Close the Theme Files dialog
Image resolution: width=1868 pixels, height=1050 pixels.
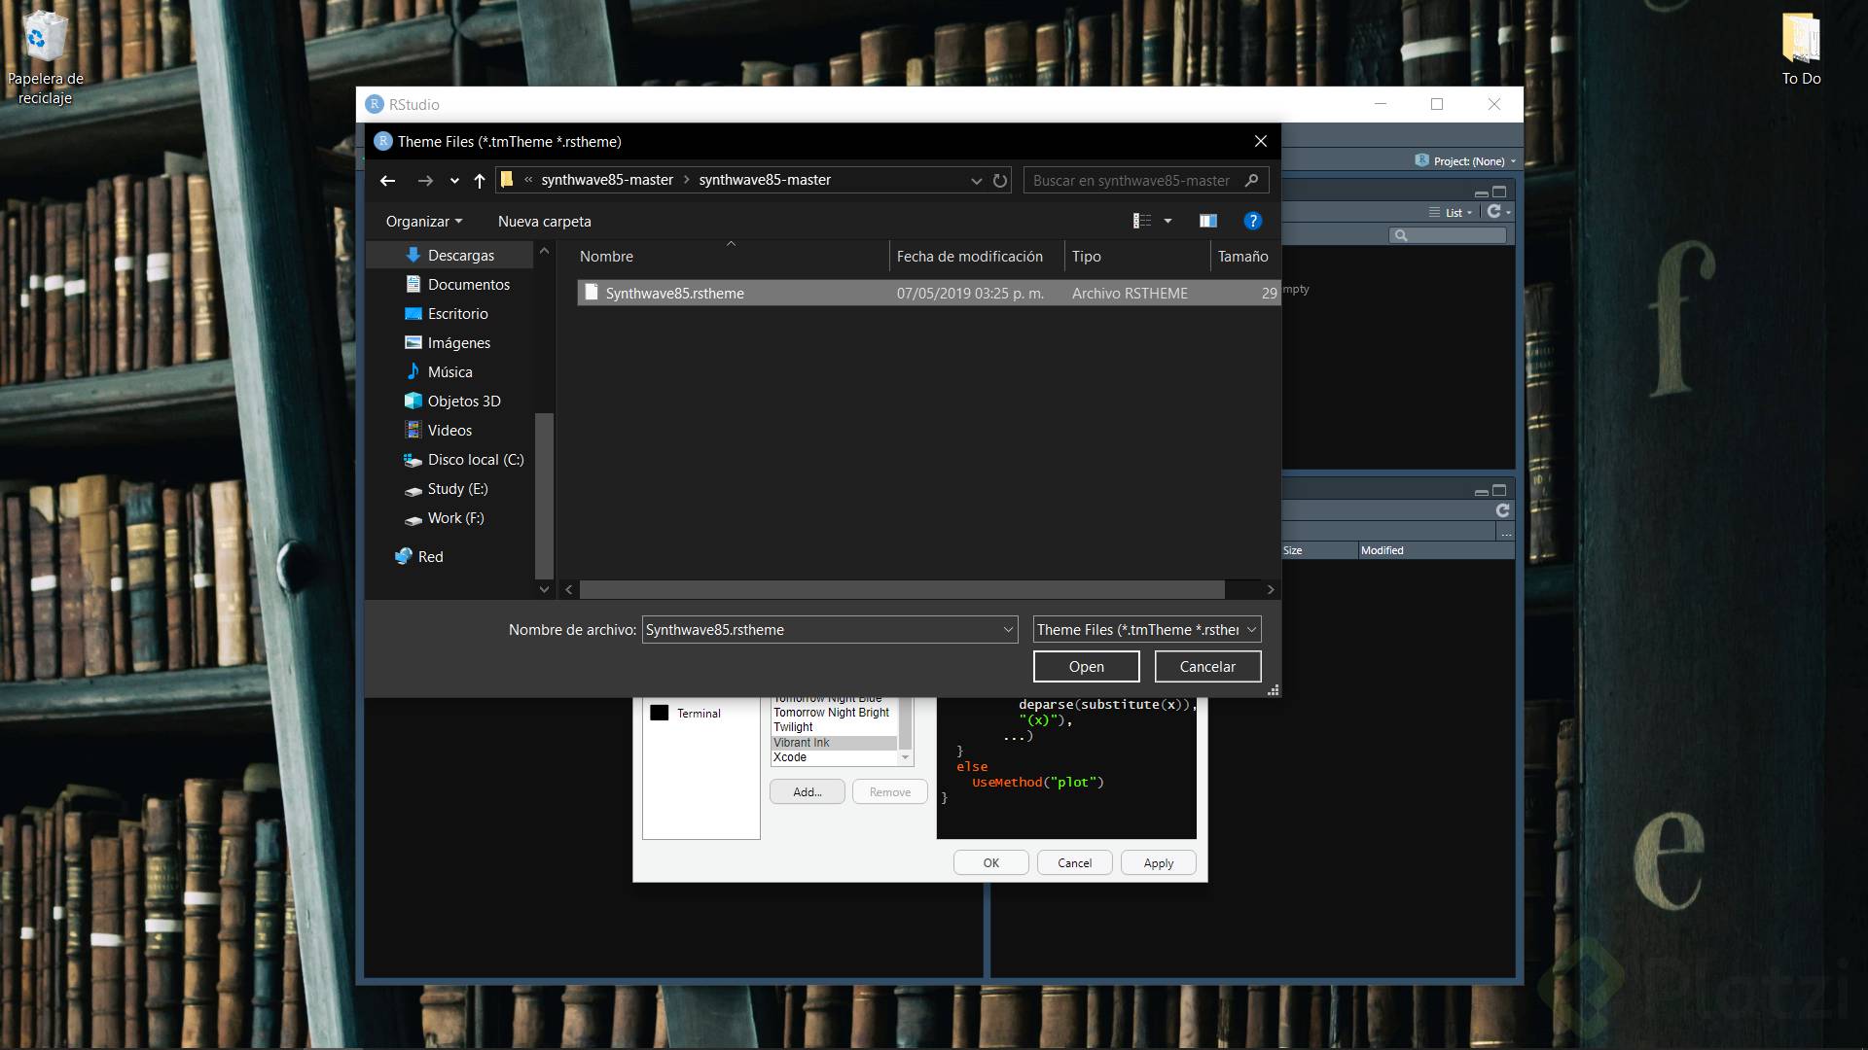pos(1260,141)
